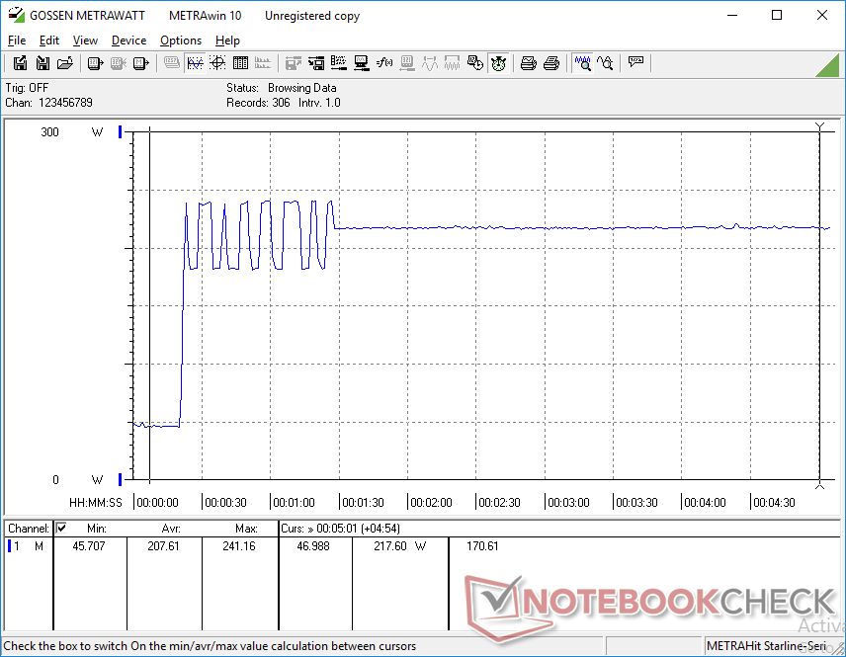
Task: Select the difference value 170.61
Action: click(482, 546)
